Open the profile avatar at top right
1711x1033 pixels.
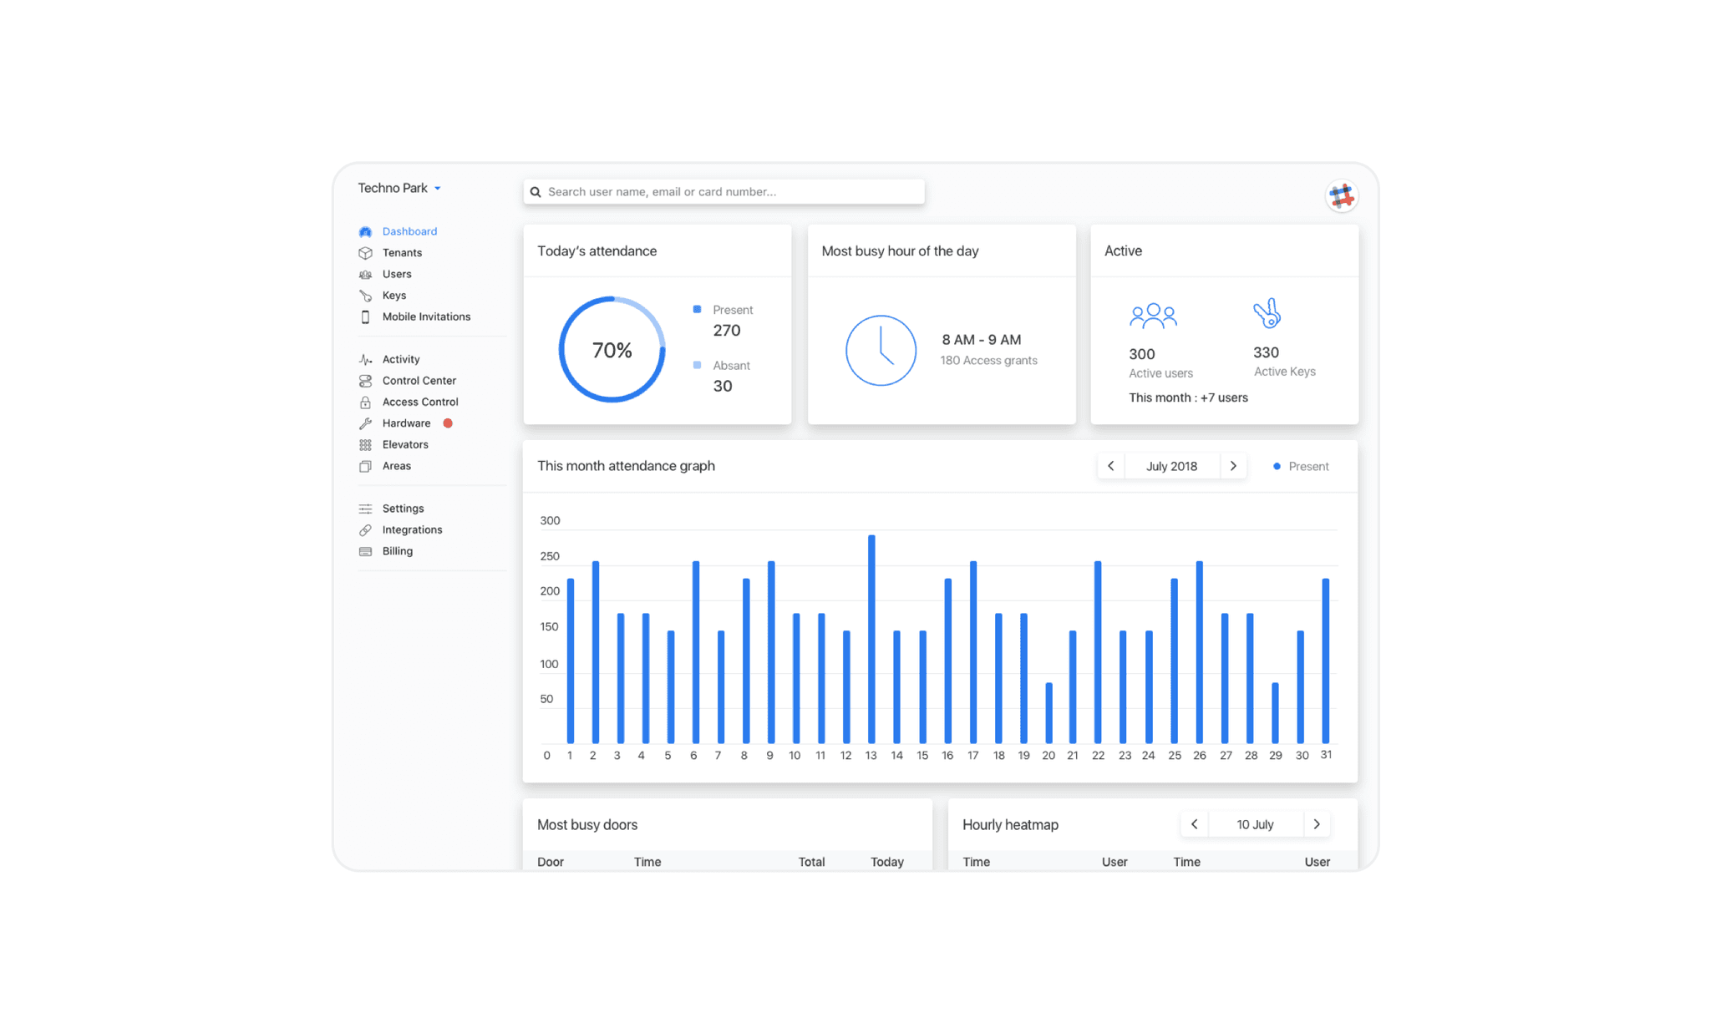[1341, 196]
